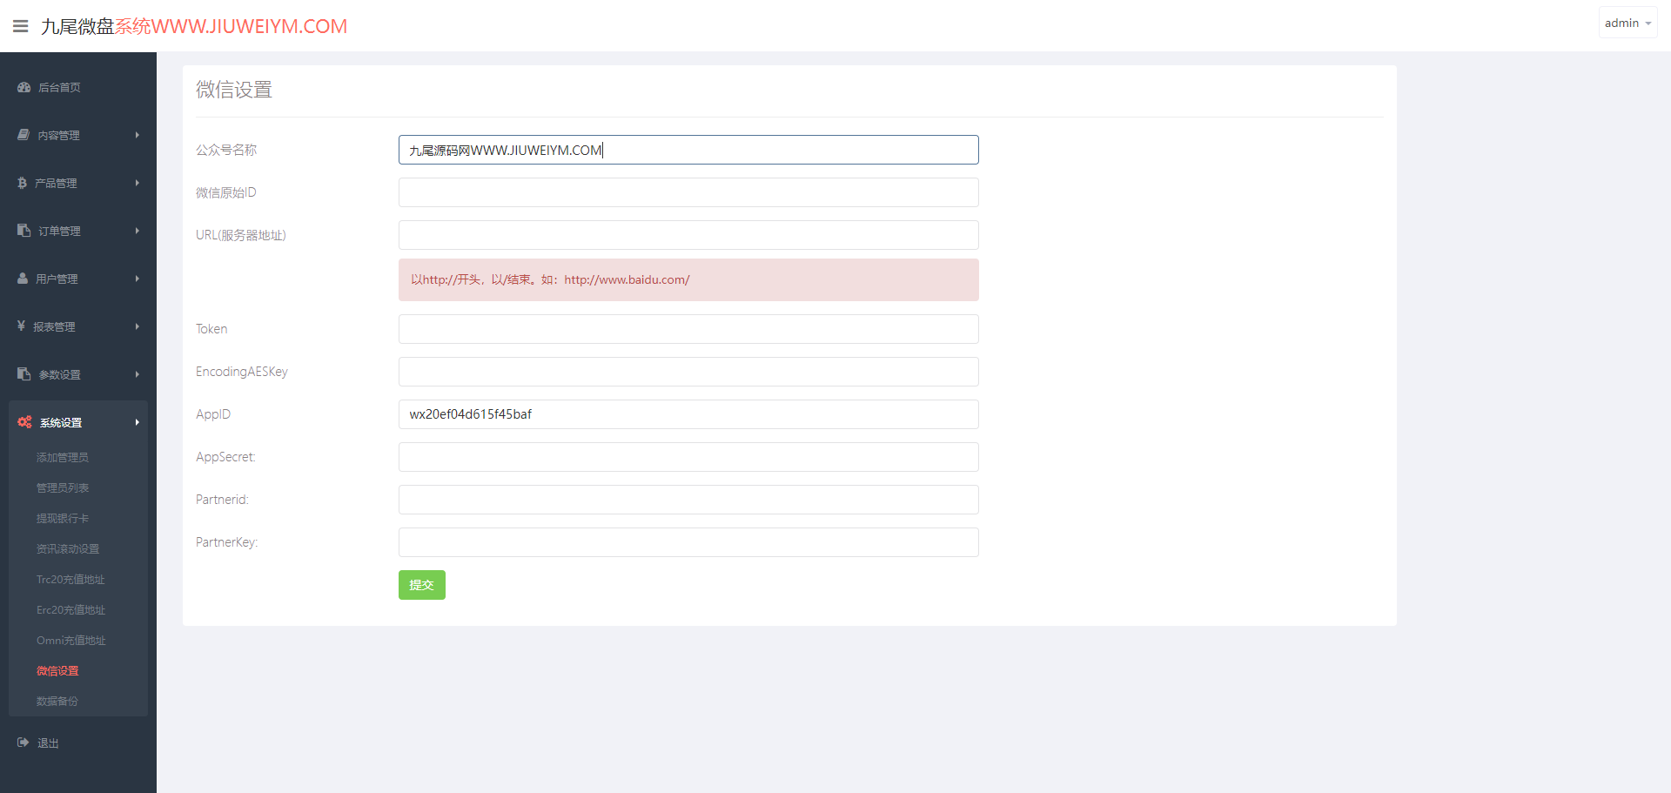The width and height of the screenshot is (1671, 793).
Task: Click the PartnerKey label
Action: [x=227, y=542]
